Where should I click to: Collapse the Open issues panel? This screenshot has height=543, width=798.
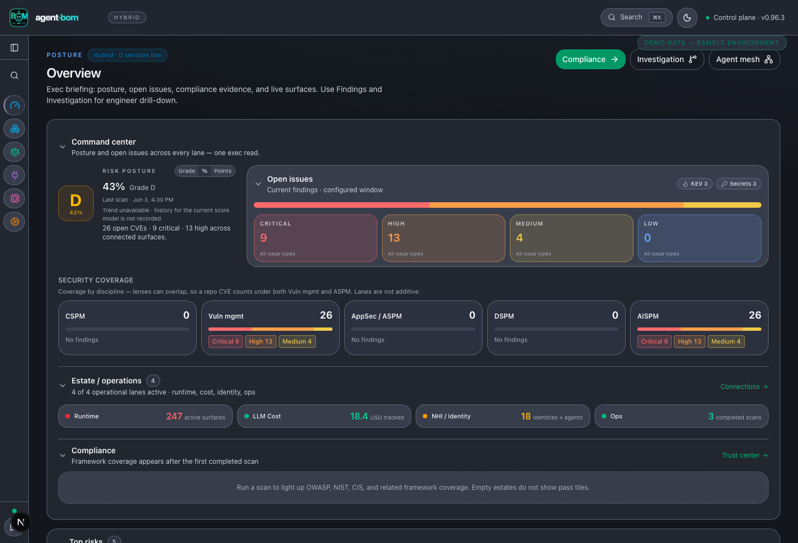pyautogui.click(x=258, y=184)
